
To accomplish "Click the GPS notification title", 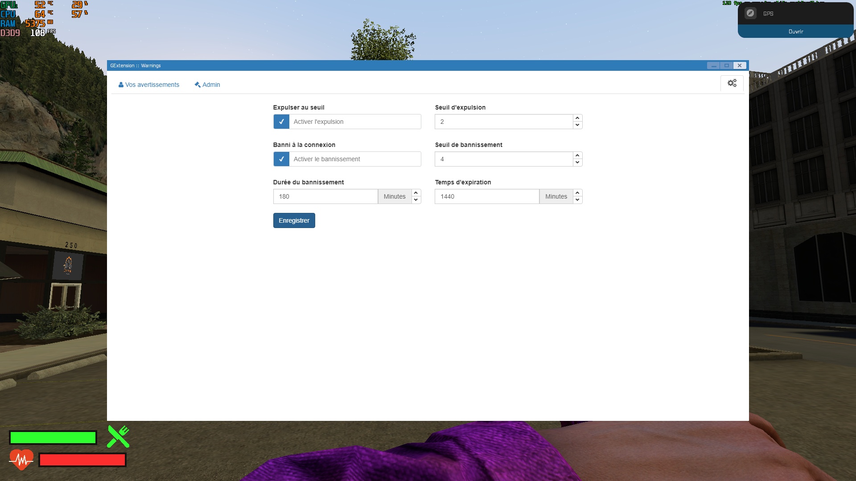I will click(x=768, y=14).
